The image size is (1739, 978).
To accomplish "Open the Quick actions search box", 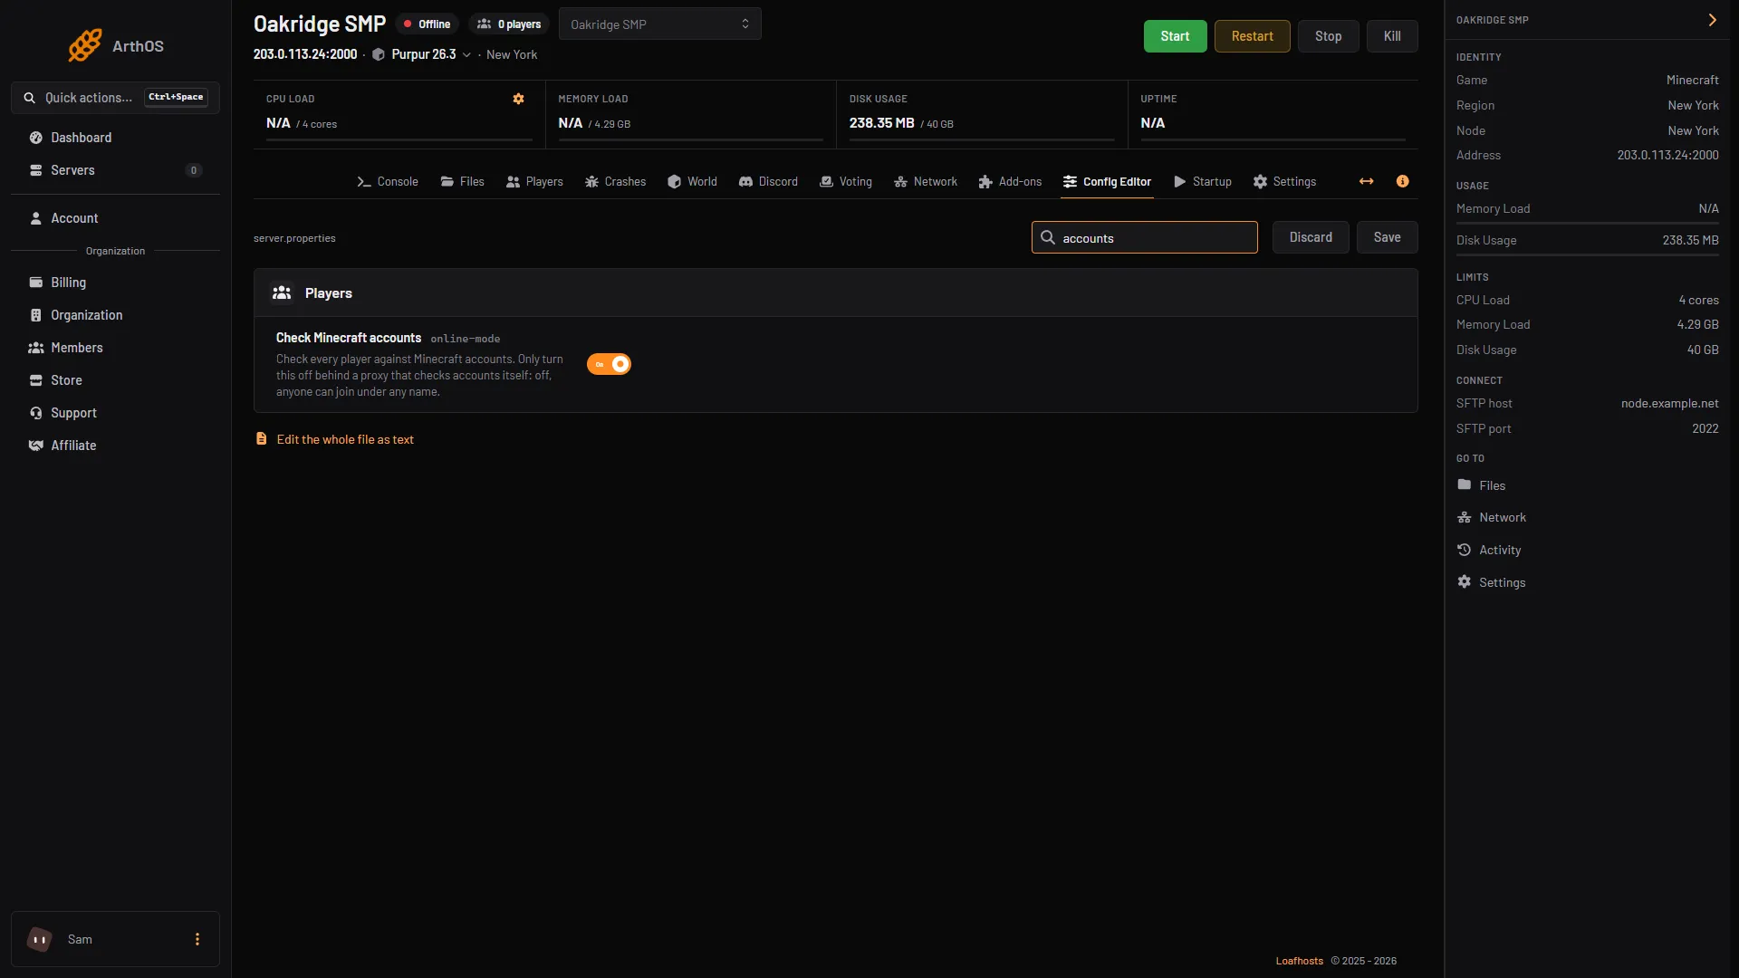I will 115,98.
